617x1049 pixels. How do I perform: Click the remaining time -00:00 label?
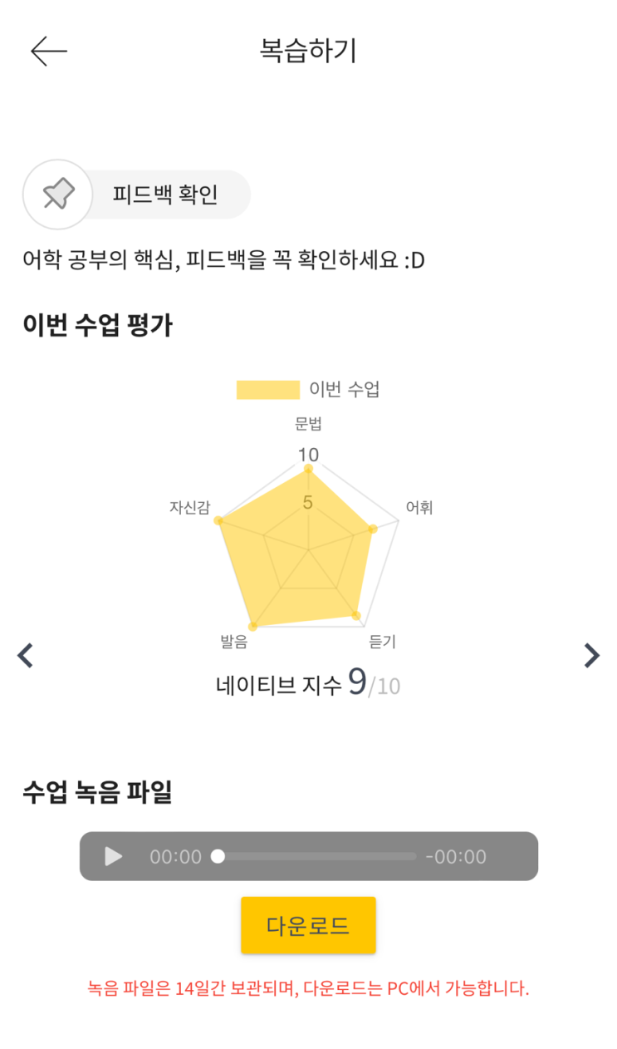pos(456,857)
